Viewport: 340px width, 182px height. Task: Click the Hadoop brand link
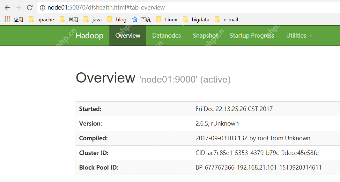[x=90, y=35]
